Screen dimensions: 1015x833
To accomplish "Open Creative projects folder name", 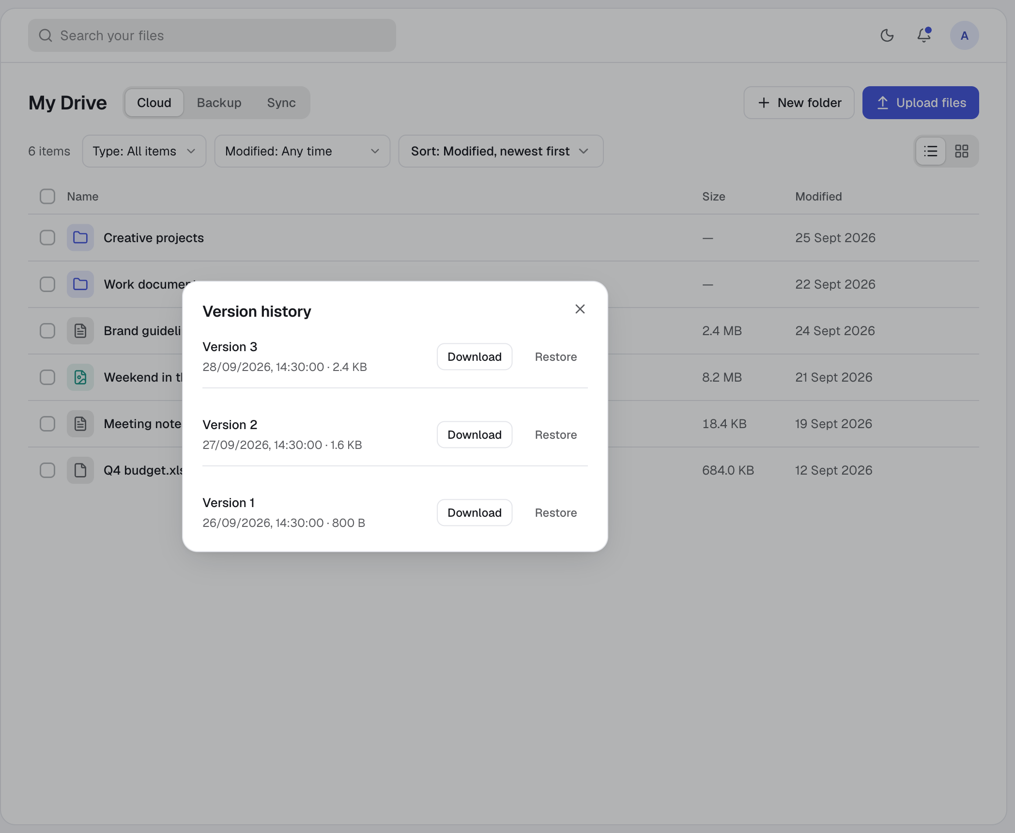I will click(154, 238).
